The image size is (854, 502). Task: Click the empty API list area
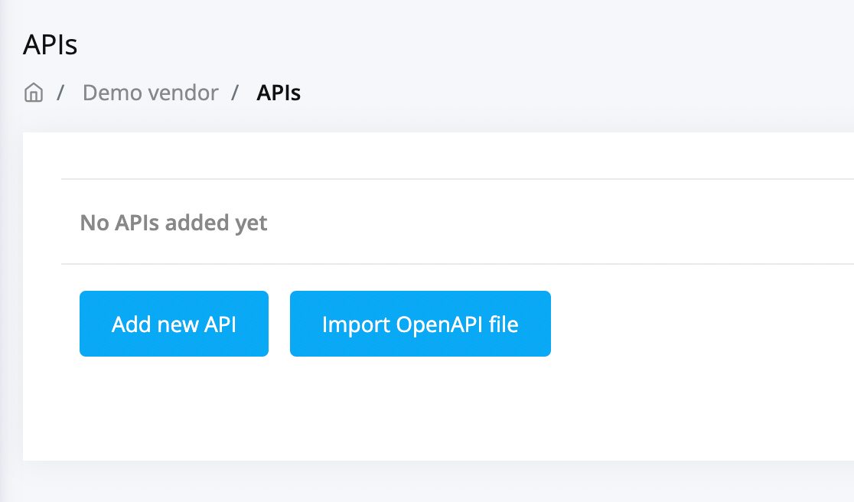[383, 223]
